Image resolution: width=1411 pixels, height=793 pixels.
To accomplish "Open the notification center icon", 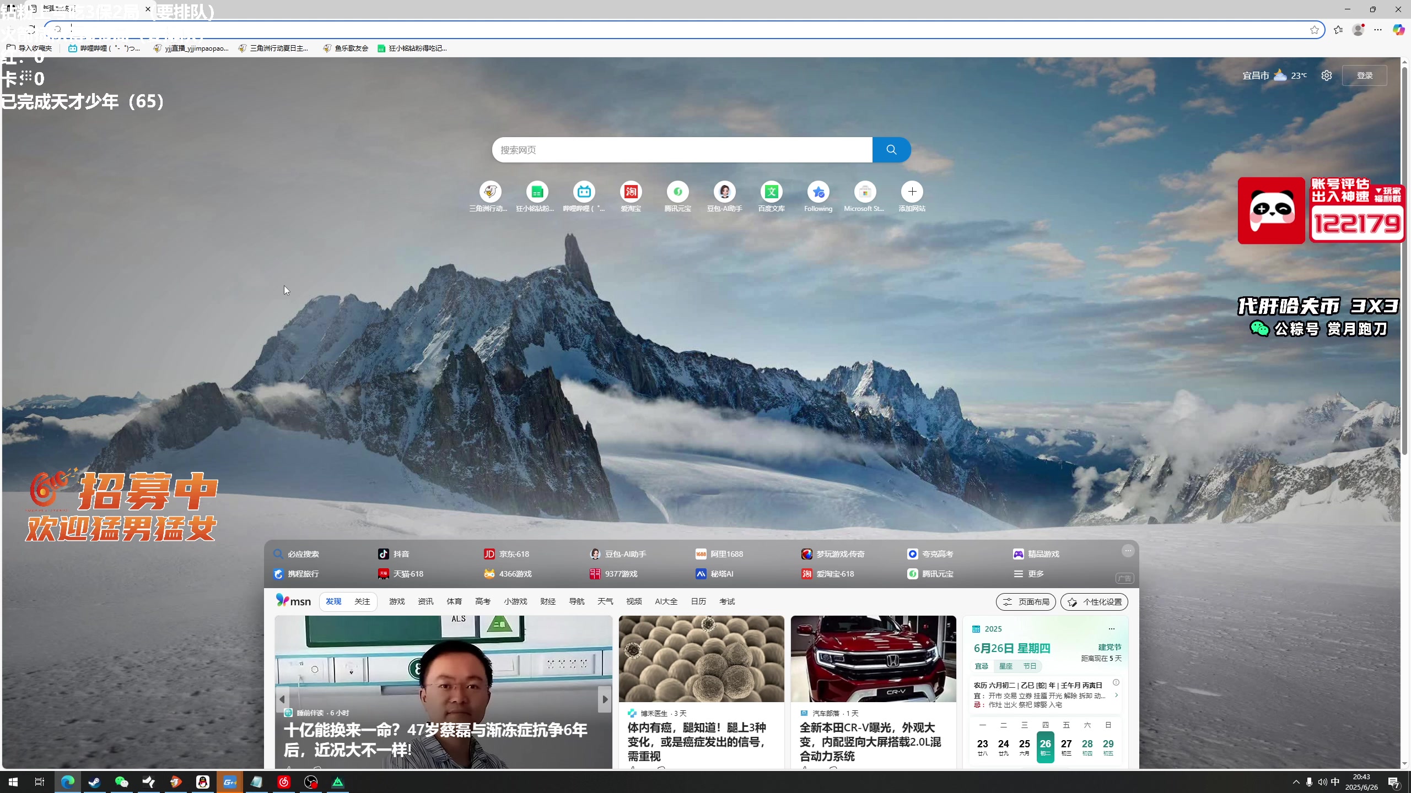I will click(1394, 782).
